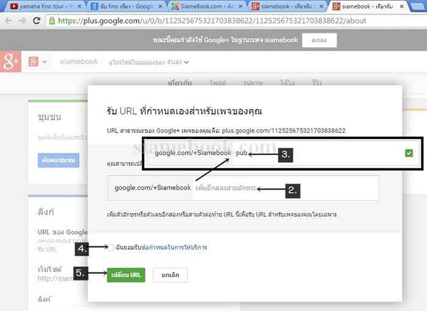Click the cancel button beside change URL
The image size is (427, 311).
170,275
